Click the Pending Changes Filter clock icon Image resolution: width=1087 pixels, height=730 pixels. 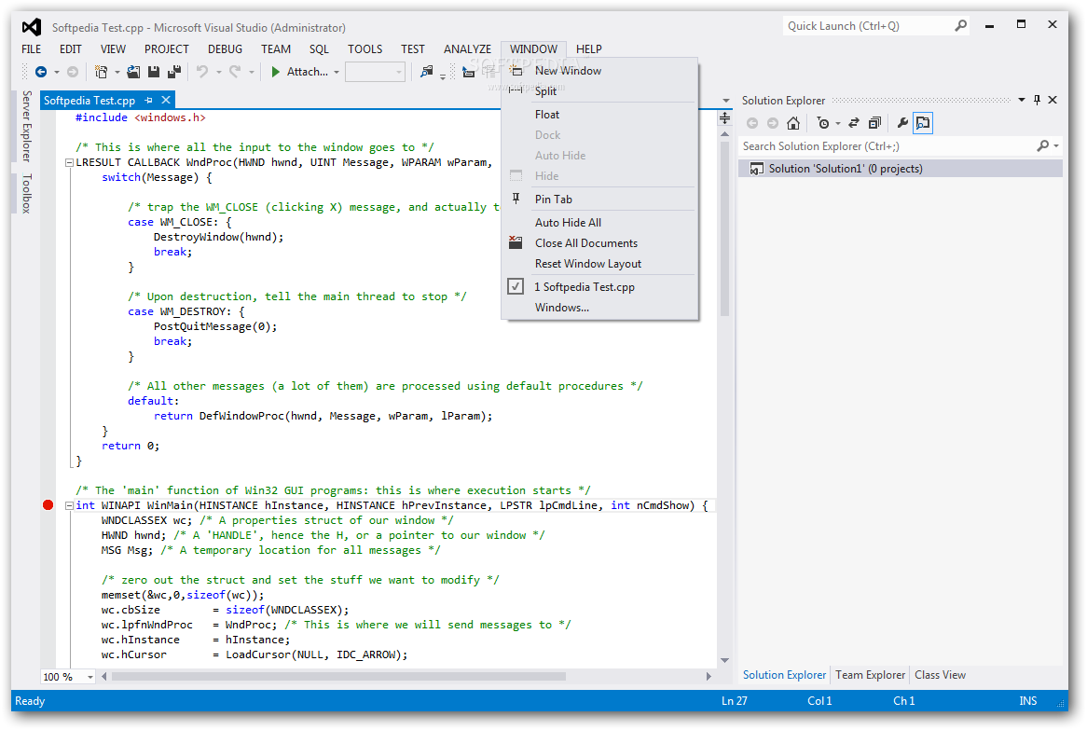pyautogui.click(x=823, y=123)
